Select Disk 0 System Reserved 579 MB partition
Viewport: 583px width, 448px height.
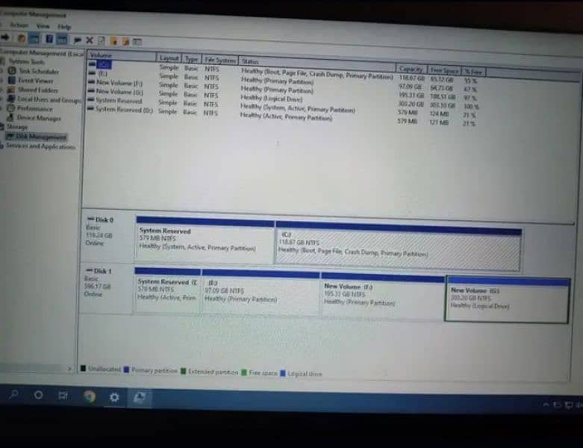tap(205, 240)
